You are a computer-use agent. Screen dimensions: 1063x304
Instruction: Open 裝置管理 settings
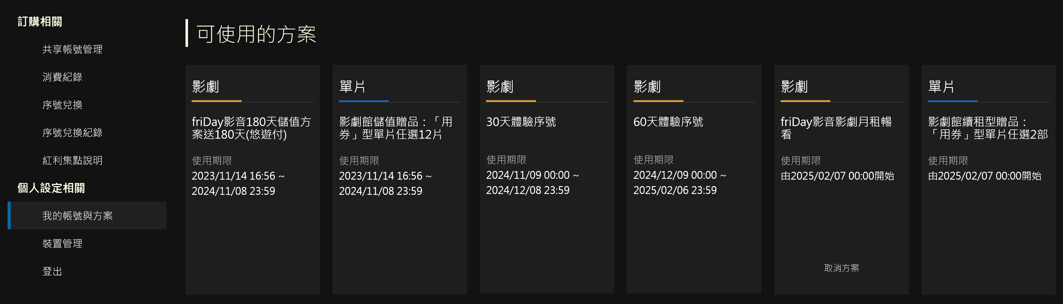[62, 244]
